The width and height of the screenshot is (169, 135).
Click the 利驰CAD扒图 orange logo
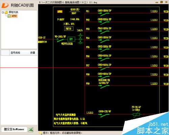coord(5,5)
